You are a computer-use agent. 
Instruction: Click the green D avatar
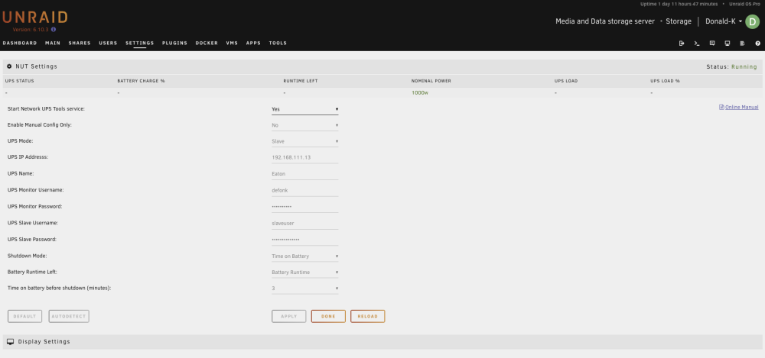752,21
